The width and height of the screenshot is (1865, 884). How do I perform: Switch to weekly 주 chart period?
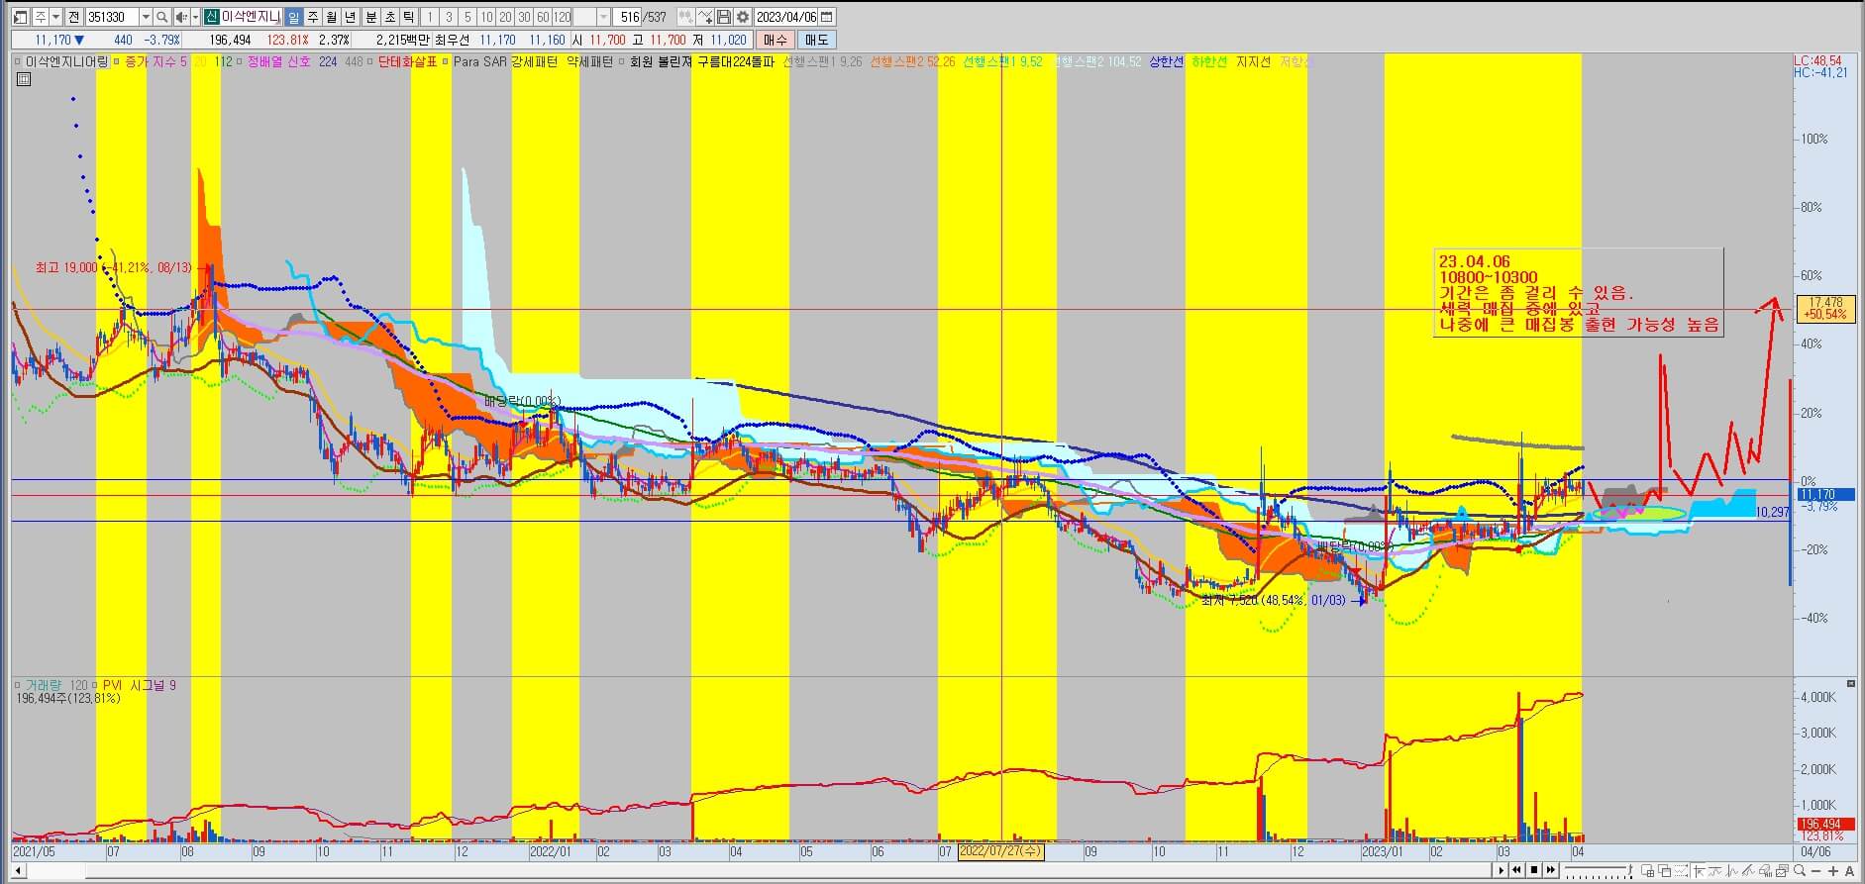coord(313,17)
